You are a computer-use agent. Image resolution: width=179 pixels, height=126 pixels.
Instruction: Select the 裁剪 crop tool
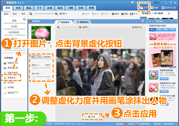(x=124, y=14)
